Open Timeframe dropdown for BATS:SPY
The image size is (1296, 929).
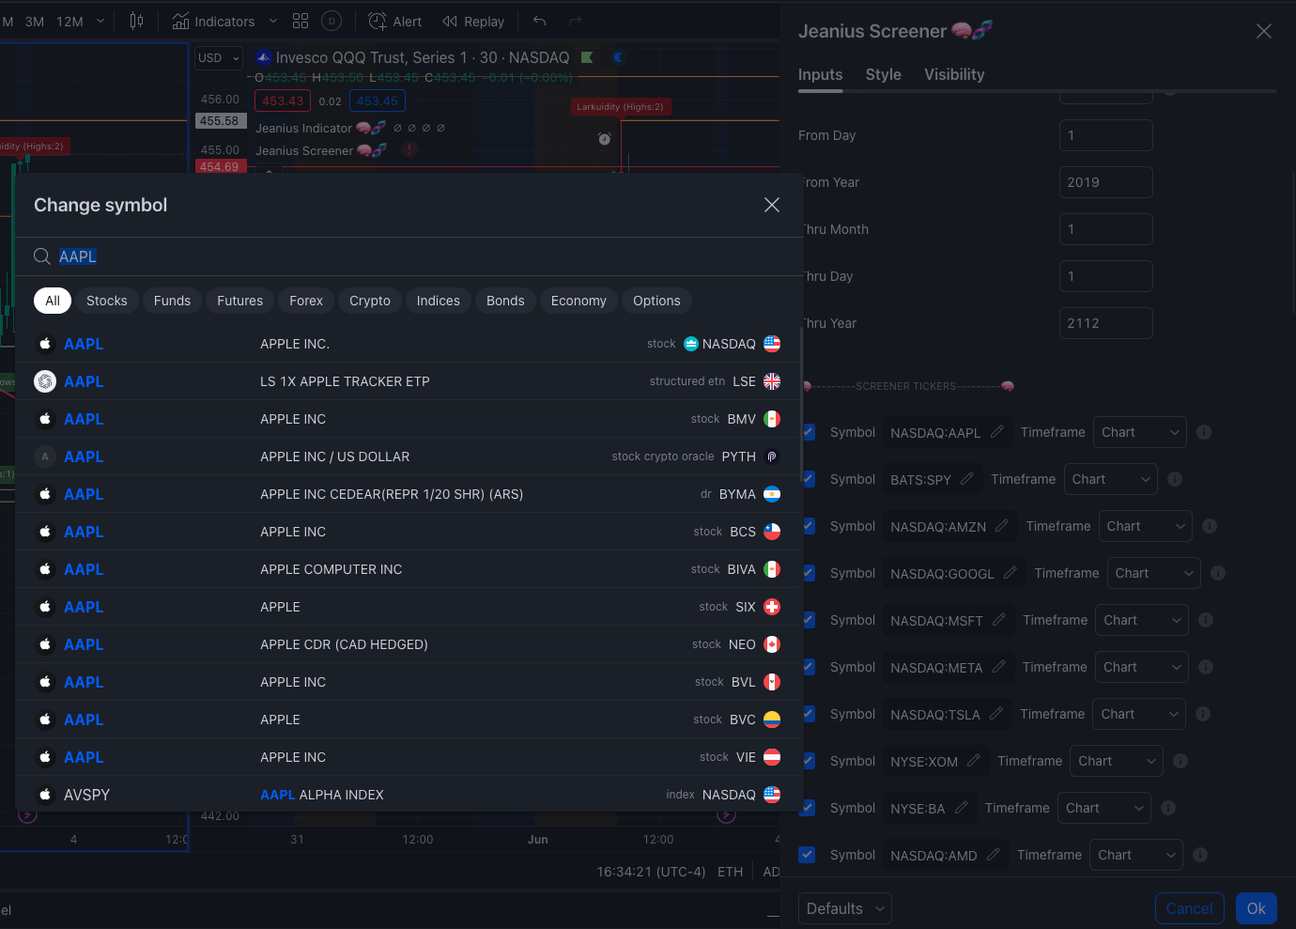tap(1111, 479)
